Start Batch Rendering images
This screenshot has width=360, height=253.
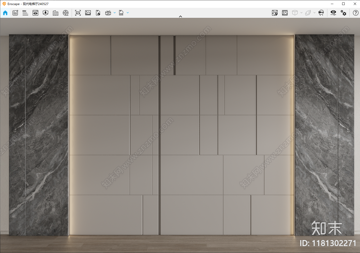pos(88,13)
